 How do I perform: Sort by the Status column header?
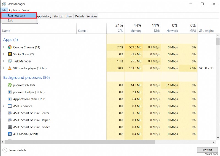[x=92, y=28]
